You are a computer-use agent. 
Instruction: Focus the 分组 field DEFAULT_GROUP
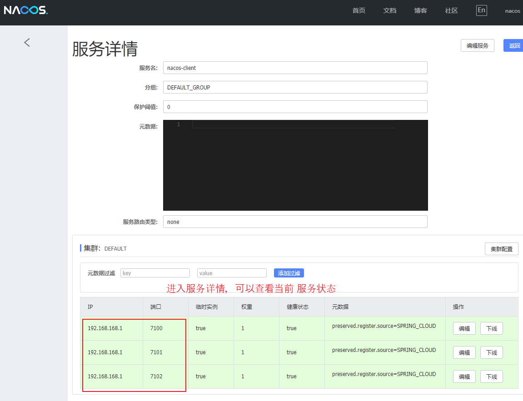click(295, 87)
